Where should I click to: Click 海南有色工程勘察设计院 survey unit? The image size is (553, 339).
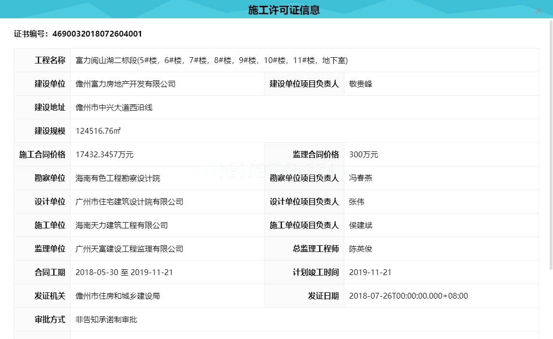[118, 178]
